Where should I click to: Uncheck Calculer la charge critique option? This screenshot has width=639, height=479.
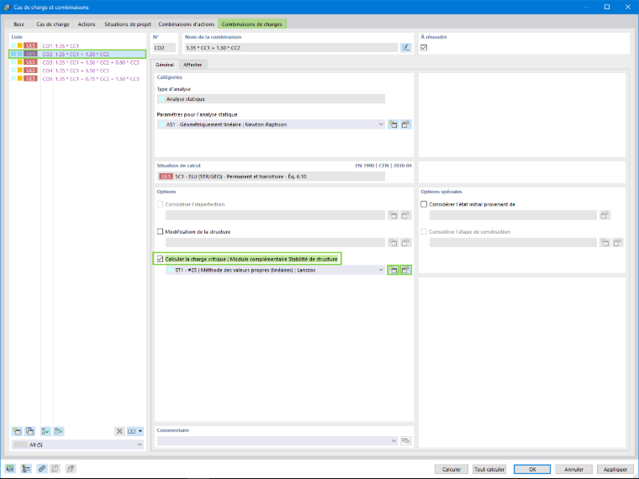[x=160, y=259]
